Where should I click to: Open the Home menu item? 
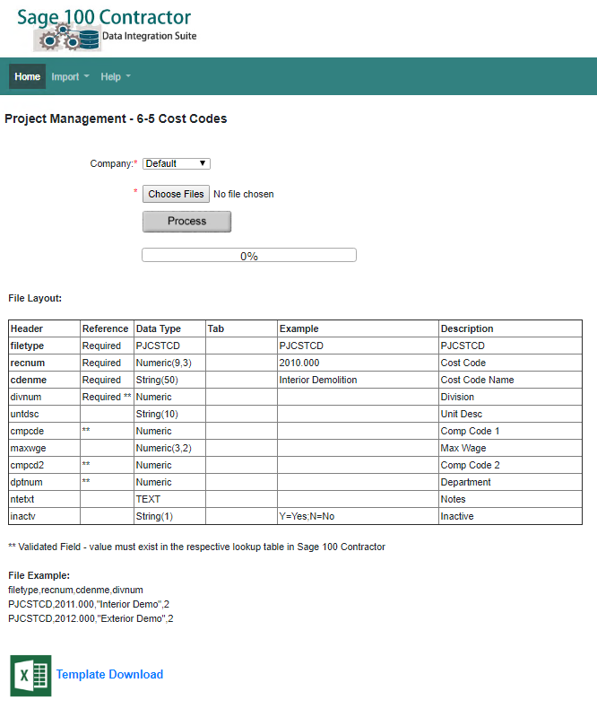click(x=28, y=77)
